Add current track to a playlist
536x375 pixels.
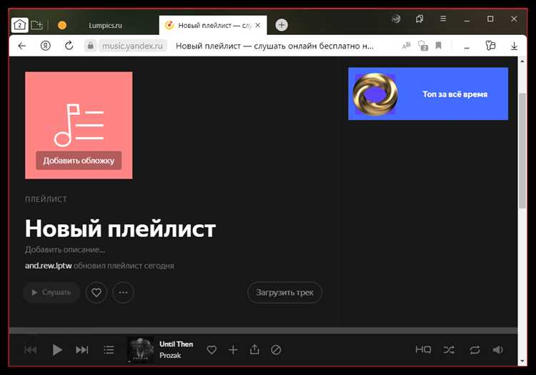click(x=233, y=350)
